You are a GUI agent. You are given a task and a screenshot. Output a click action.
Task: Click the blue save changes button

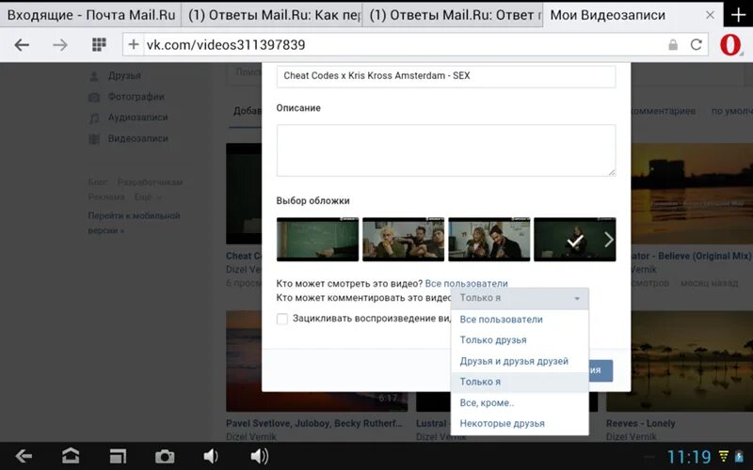601,370
